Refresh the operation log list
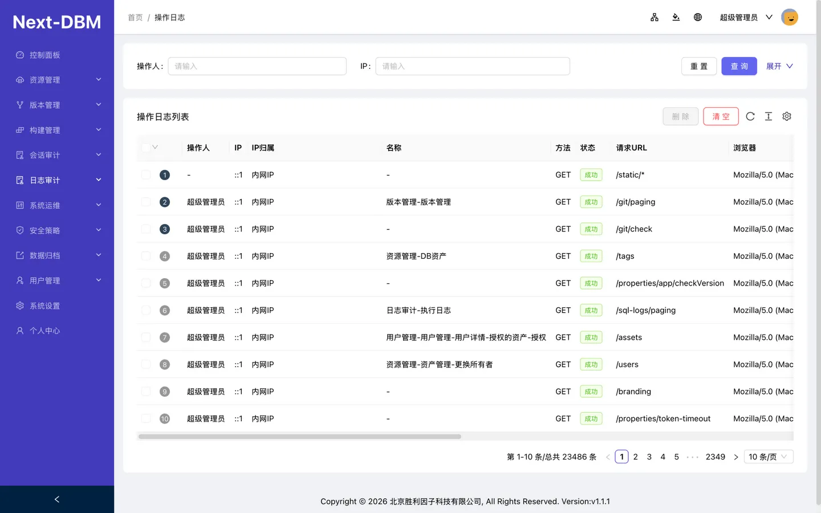 point(750,116)
